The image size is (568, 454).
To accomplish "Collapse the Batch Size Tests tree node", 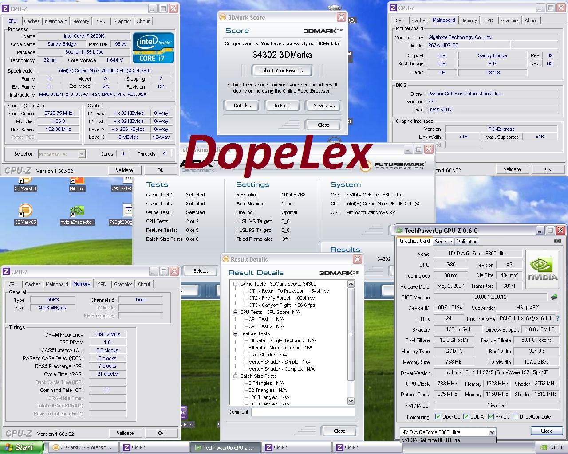I will coord(235,376).
